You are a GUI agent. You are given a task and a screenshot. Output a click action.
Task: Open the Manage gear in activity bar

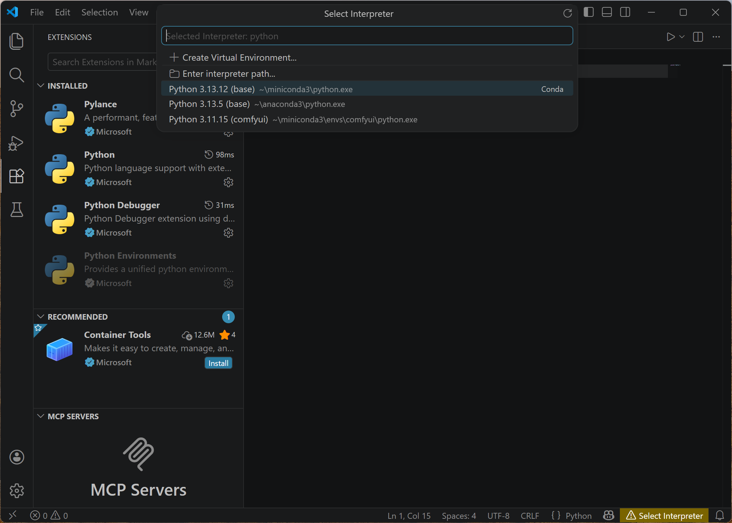(x=16, y=491)
